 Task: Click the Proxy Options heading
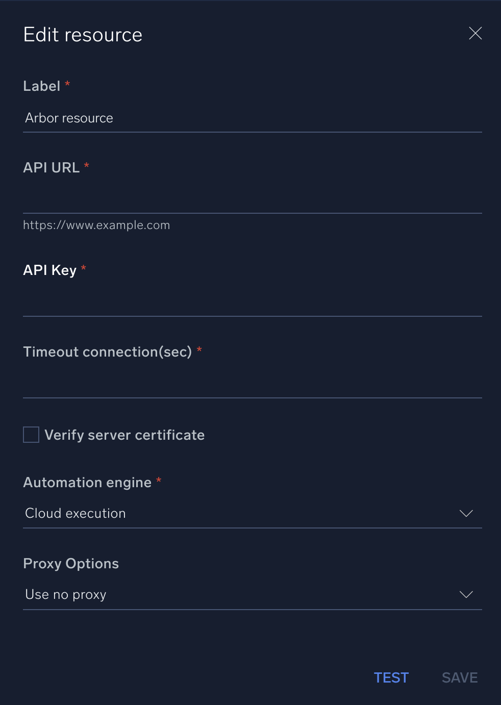tap(71, 564)
